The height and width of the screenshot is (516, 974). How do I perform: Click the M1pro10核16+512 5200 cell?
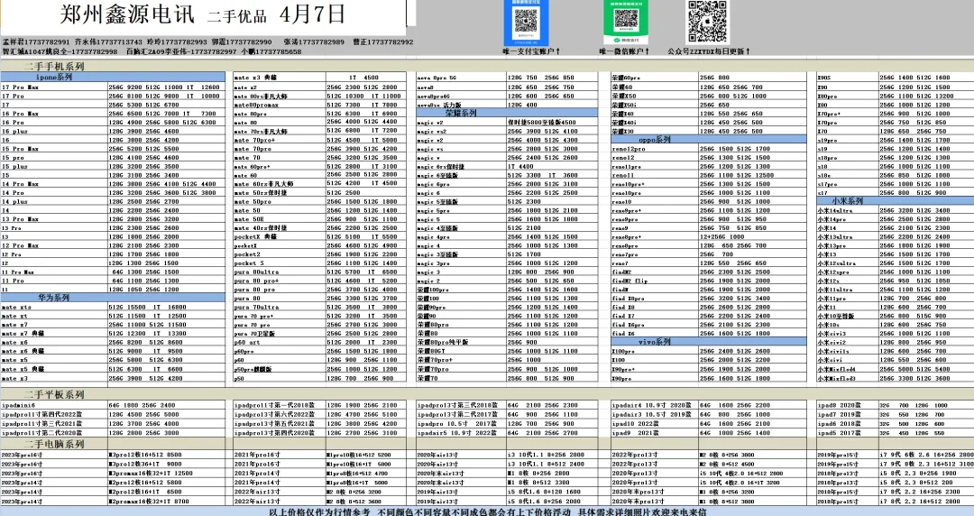pos(366,455)
